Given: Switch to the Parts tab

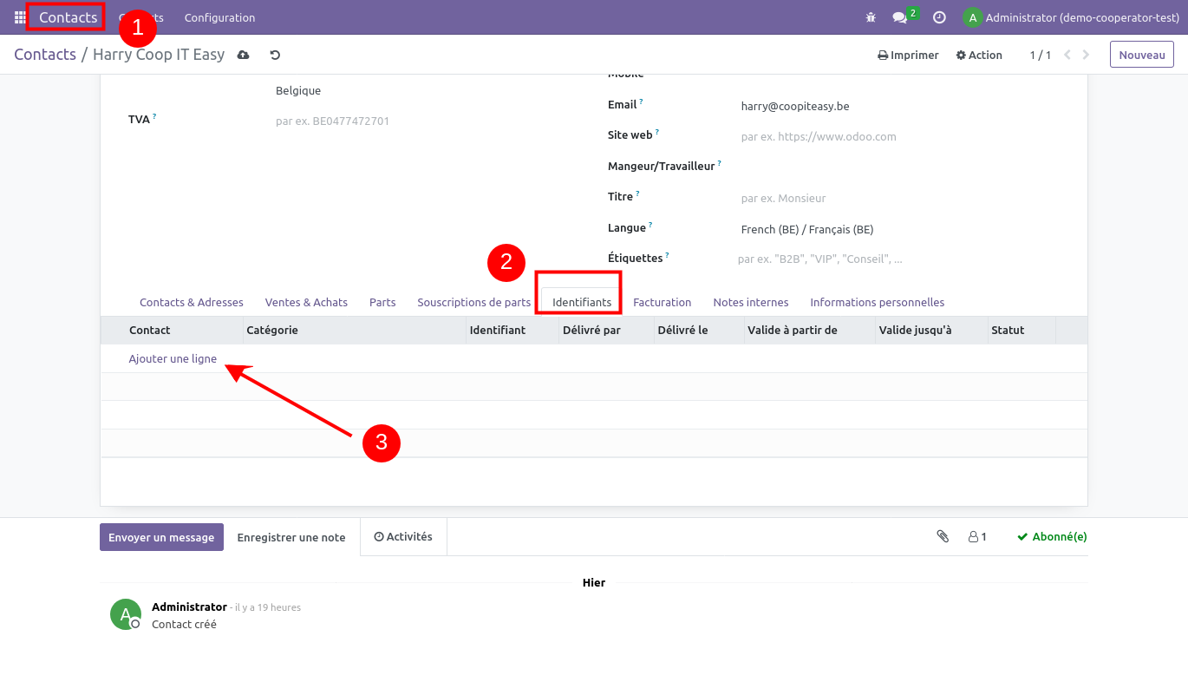Looking at the screenshot, I should [382, 303].
